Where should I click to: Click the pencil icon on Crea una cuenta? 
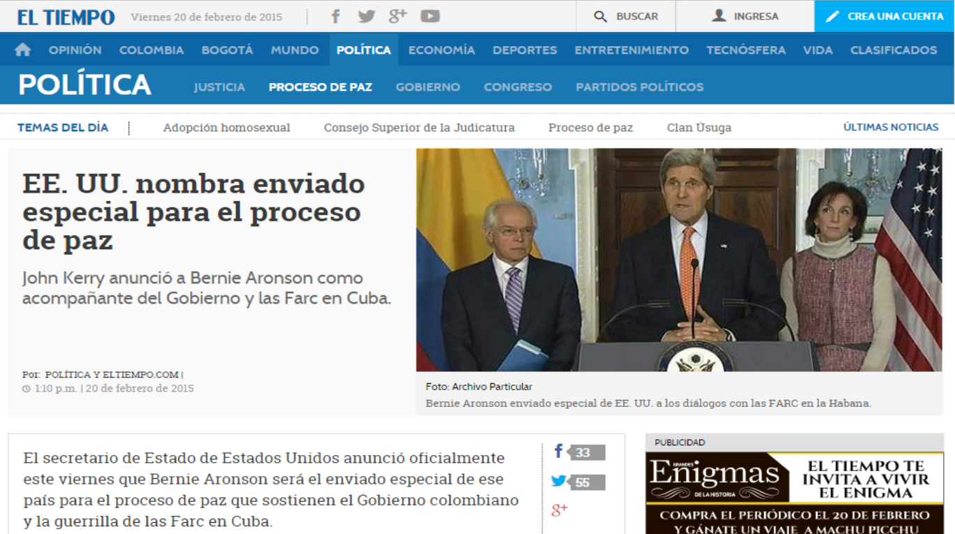(x=832, y=16)
